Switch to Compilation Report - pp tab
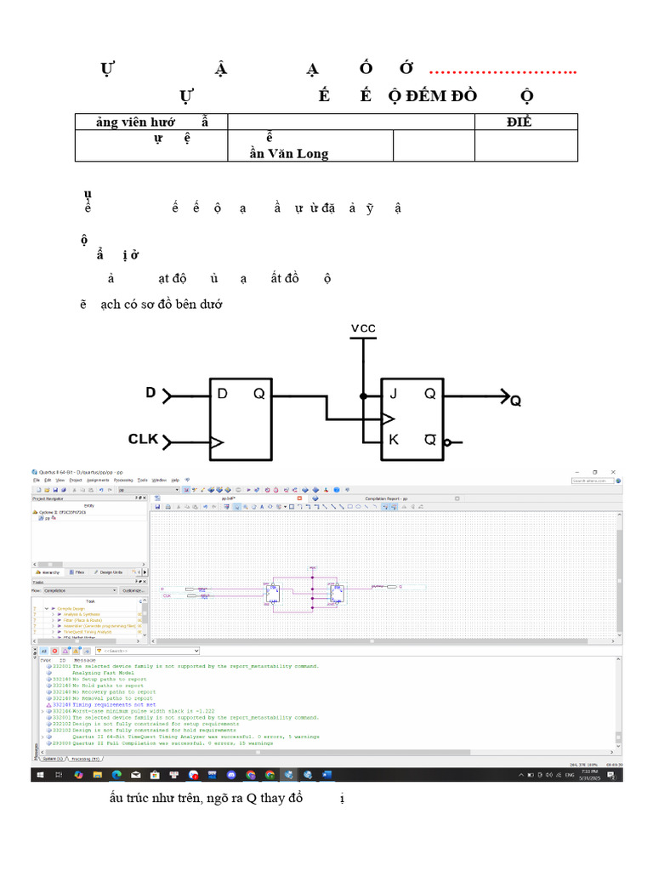The width and height of the screenshot is (653, 871). point(387,498)
